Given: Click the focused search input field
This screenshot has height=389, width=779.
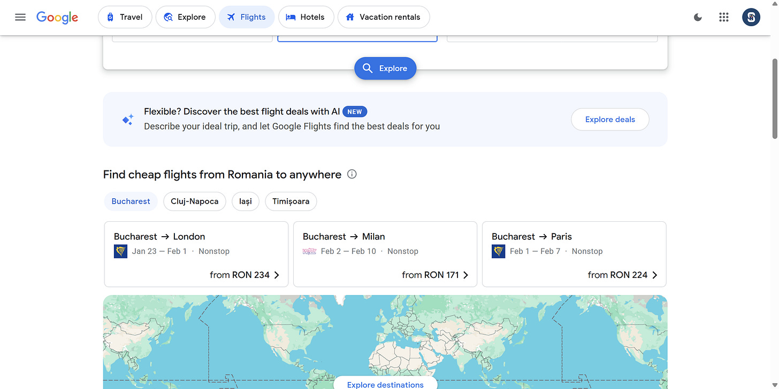Looking at the screenshot, I should [357, 38].
